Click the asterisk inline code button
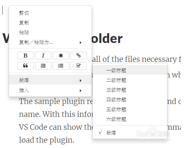The image size is (186, 148). tap(61, 55)
